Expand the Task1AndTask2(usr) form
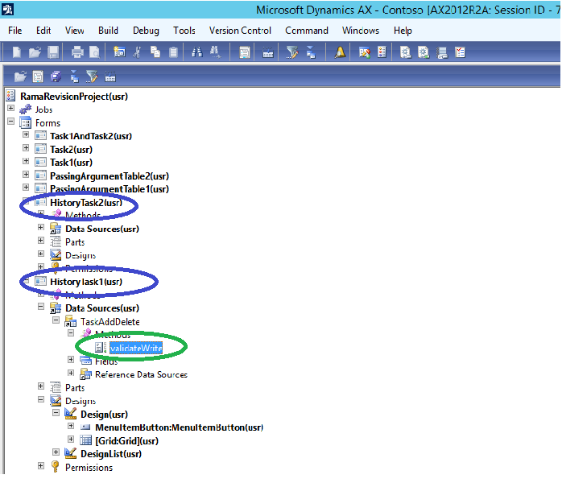Viewport: 562px width, 483px height. tap(26, 134)
